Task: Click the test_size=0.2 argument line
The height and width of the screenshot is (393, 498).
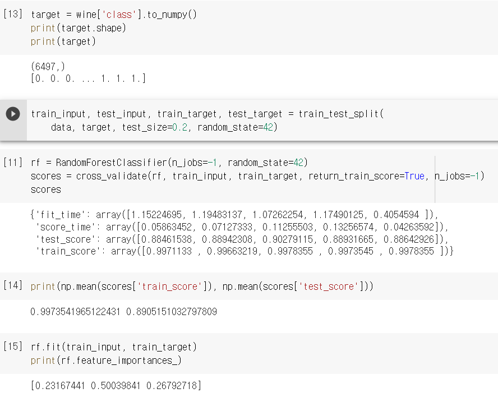Action: point(164,127)
